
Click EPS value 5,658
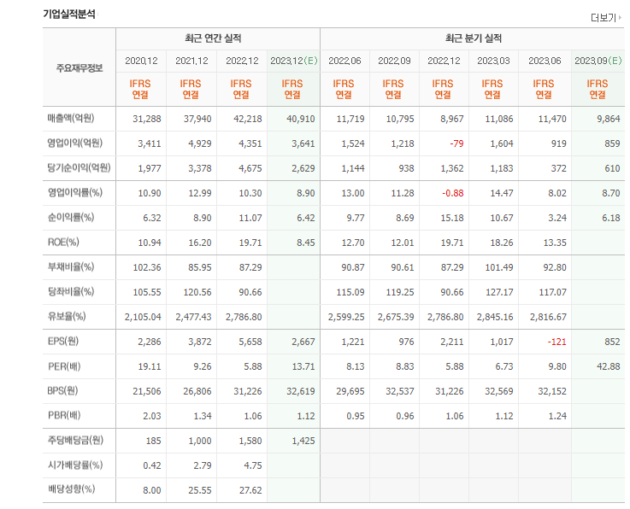click(250, 342)
